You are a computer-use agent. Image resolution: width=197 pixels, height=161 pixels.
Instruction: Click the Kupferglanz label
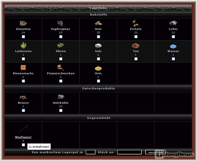tap(61, 29)
